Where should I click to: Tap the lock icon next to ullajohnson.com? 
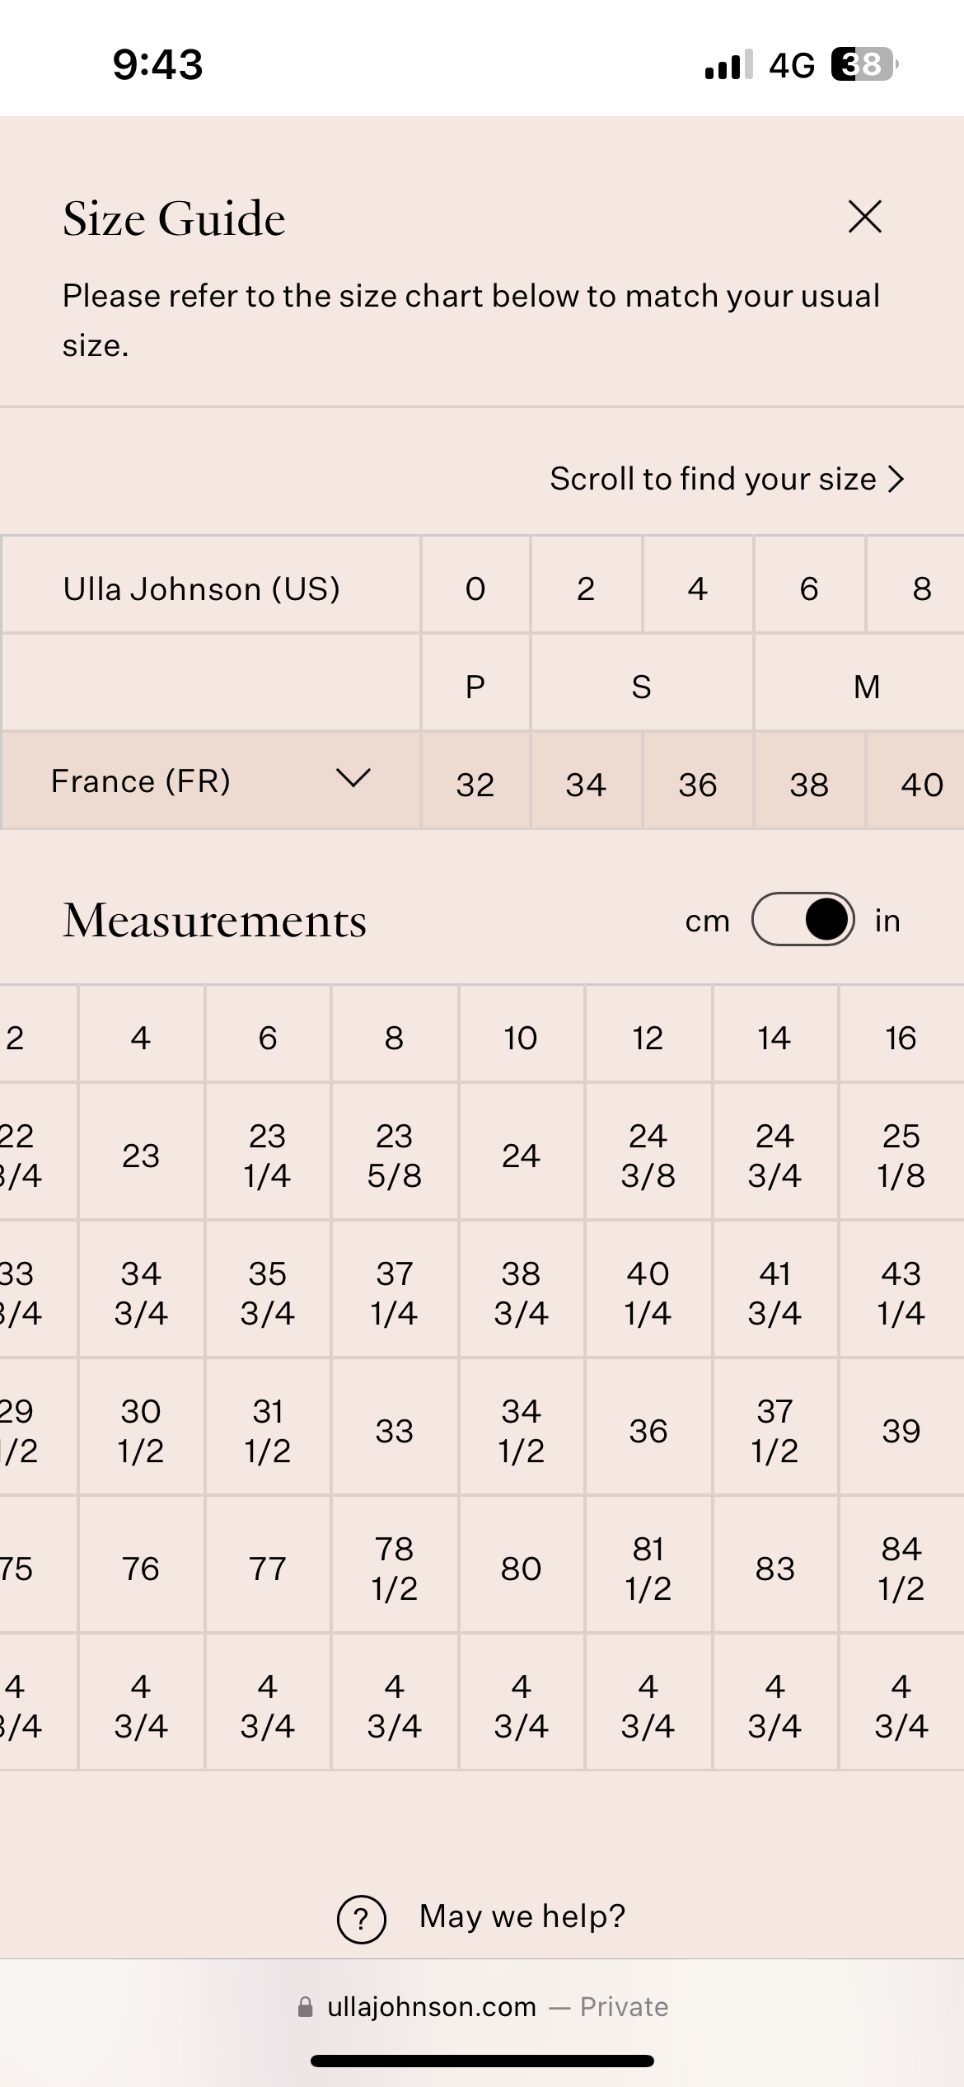tap(306, 2006)
